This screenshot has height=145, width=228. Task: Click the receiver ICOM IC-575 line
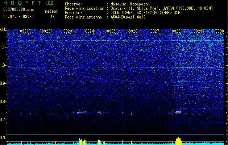[145, 13]
